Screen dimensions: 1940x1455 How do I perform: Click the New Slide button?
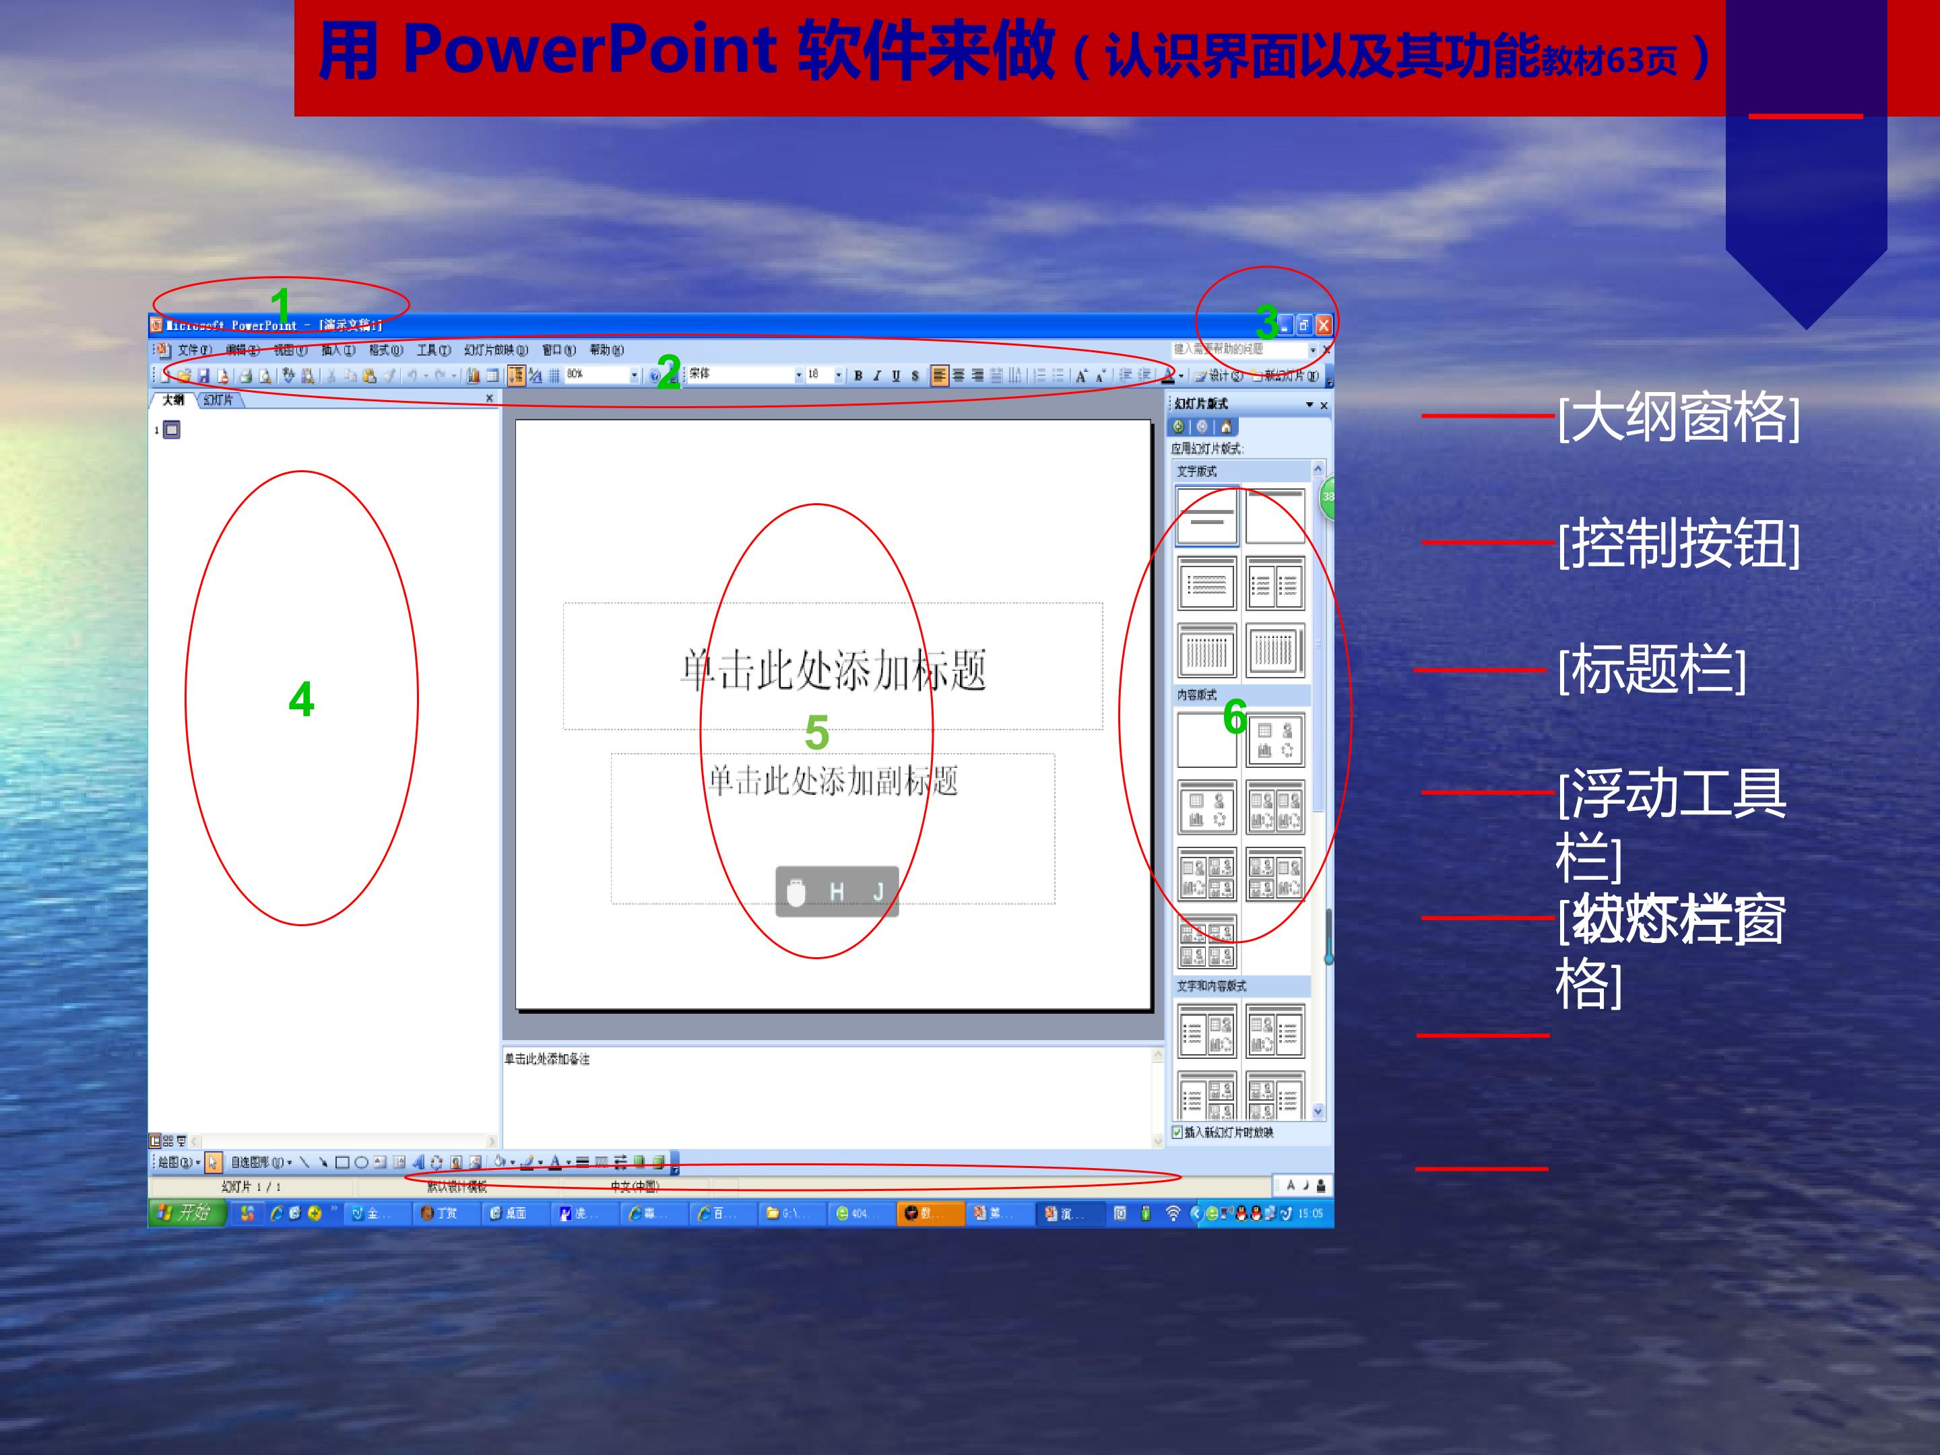[1286, 377]
